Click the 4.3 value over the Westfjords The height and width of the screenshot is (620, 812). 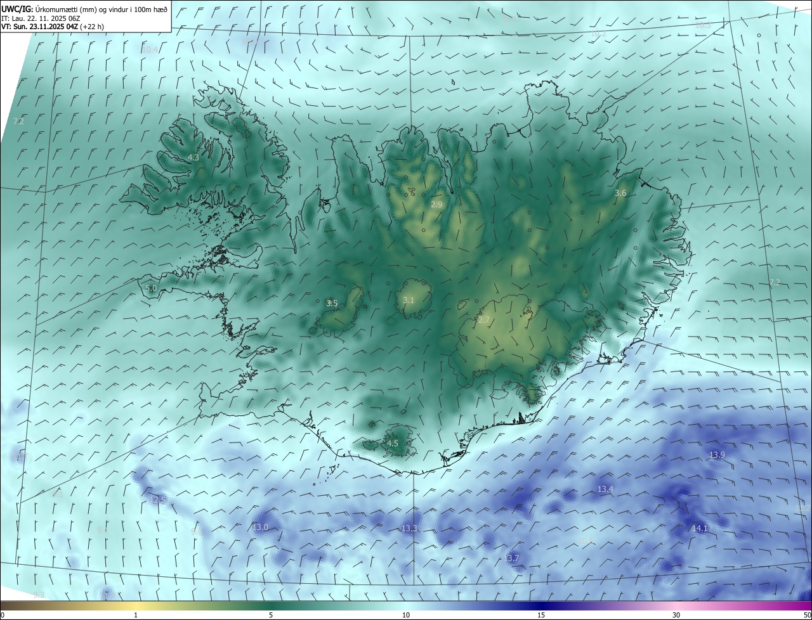click(x=193, y=157)
